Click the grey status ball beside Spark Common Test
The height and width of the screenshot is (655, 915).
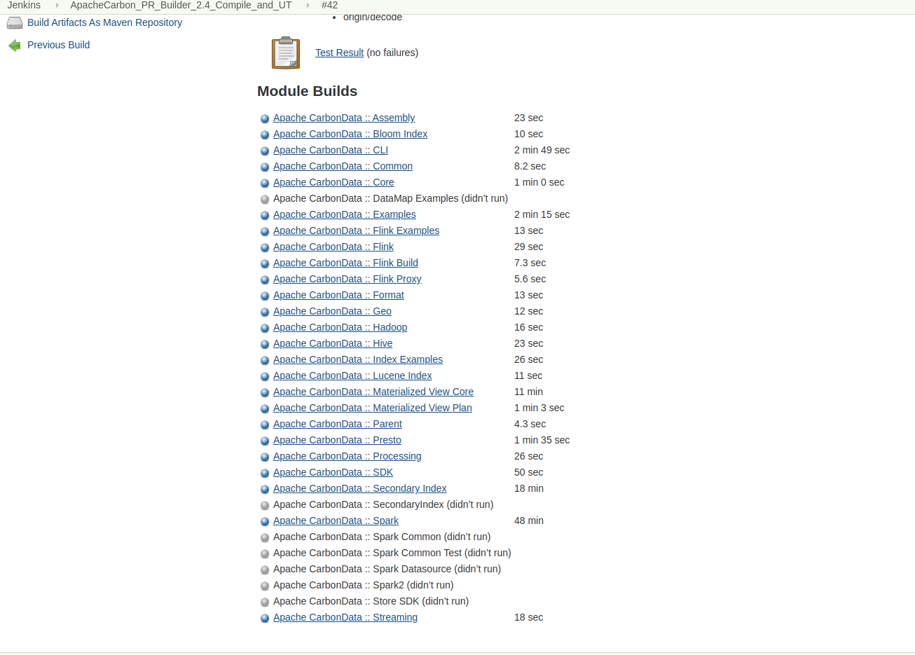[x=265, y=553]
